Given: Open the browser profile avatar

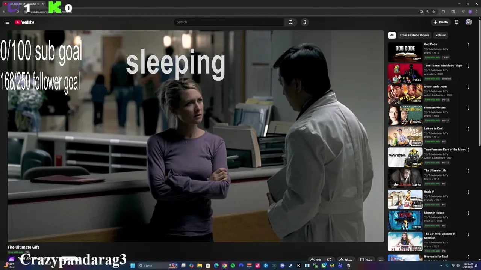Looking at the screenshot, I should point(470,12).
